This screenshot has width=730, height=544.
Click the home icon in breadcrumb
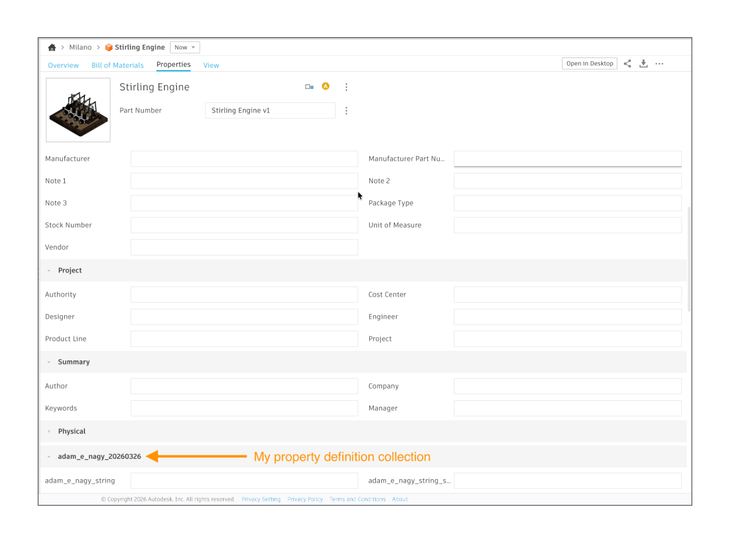[52, 47]
